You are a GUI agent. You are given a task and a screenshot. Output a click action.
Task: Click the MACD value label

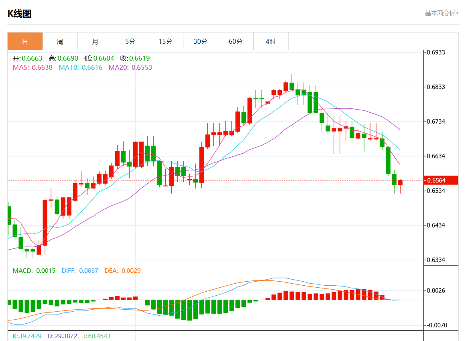(34, 271)
